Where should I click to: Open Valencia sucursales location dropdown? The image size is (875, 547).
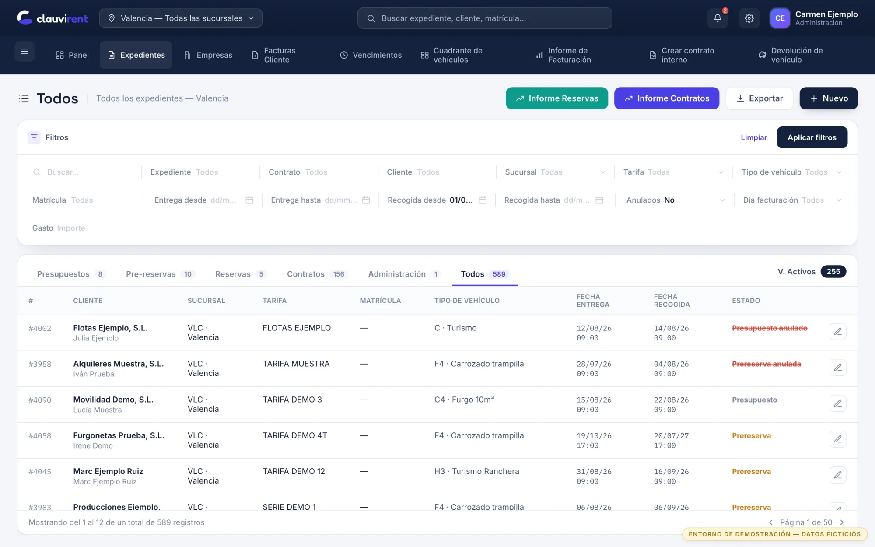click(181, 18)
